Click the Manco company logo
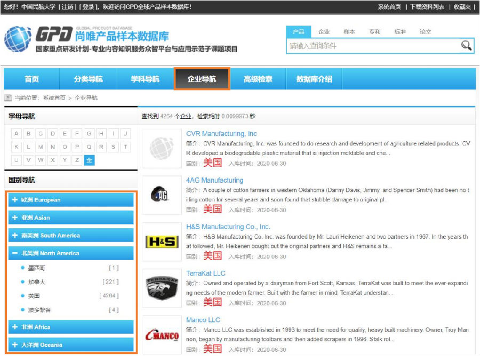Image resolution: width=480 pixels, height=356 pixels. 162,335
